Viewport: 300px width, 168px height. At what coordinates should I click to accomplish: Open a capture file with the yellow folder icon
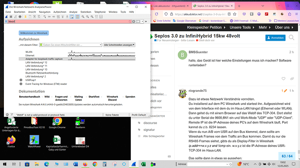pyautogui.click(x=25, y=17)
